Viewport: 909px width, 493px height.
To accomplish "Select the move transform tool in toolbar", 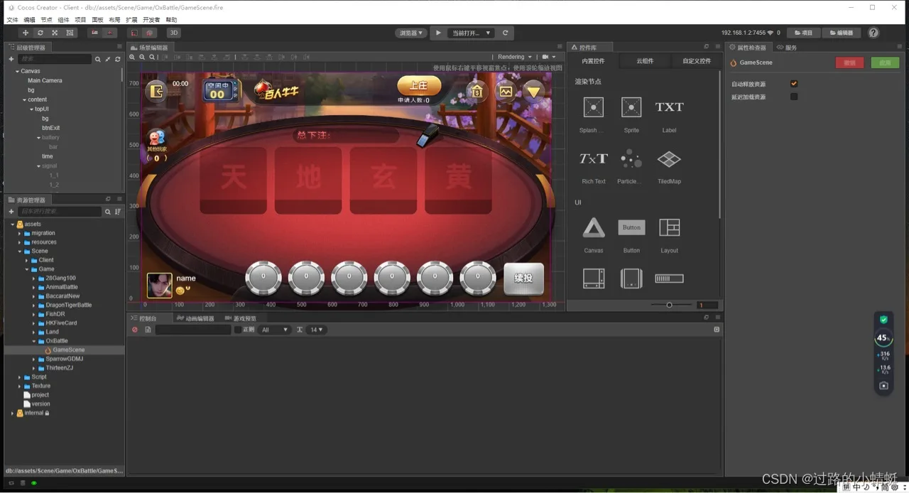I will pos(26,33).
